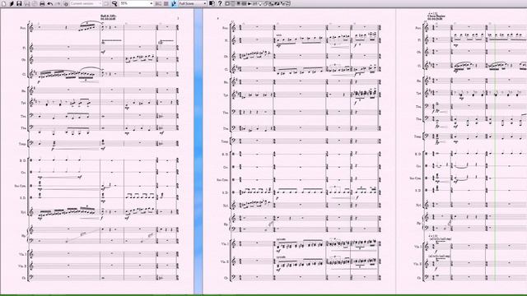Open Help with the question mark icon
527x296 pixels.
click(220, 3)
